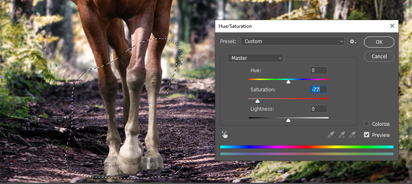Viewport: 412px width, 184px height.
Task: Confirm with the OK button
Action: tap(379, 42)
